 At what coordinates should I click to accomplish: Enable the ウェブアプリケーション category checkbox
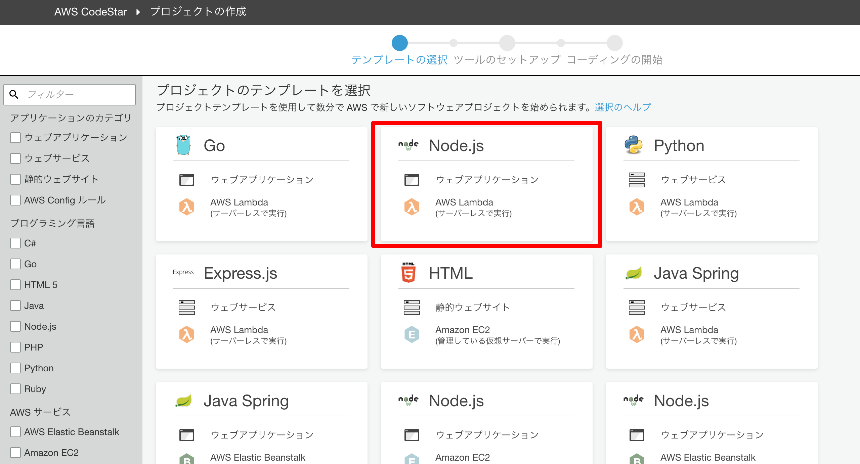coord(15,137)
